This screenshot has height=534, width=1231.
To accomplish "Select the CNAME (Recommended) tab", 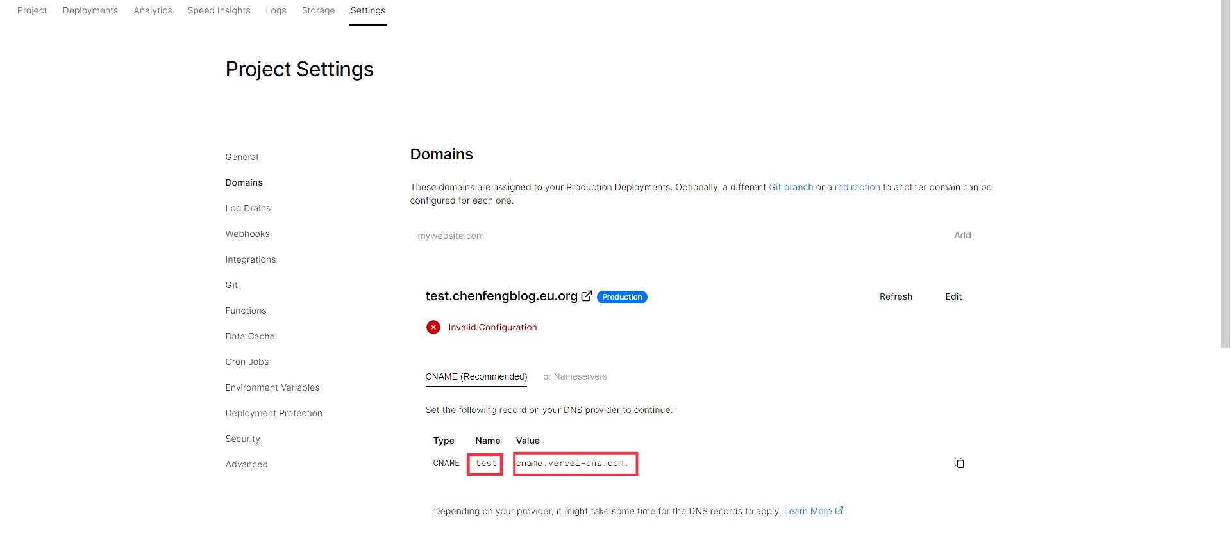I will pos(476,376).
